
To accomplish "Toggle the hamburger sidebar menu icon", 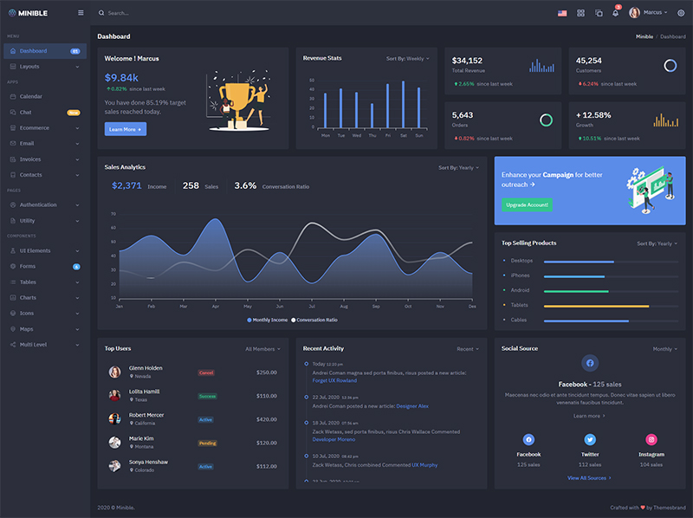I will pos(81,13).
